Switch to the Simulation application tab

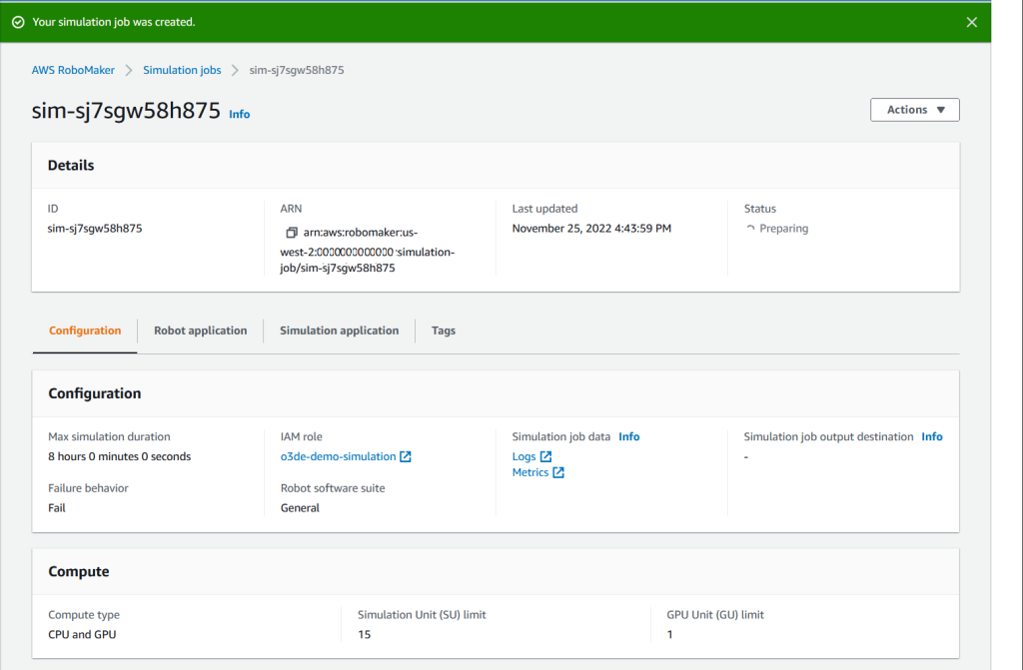[340, 331]
